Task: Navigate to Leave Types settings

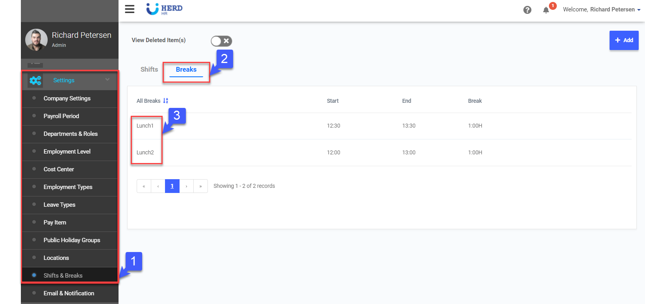Action: click(x=59, y=205)
